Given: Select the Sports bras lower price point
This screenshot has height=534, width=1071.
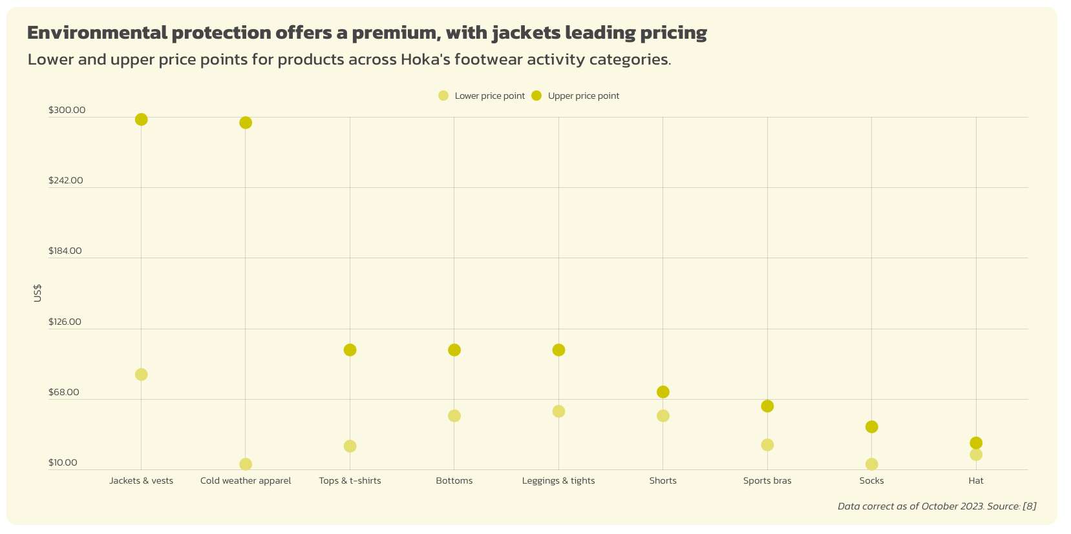Looking at the screenshot, I should pyautogui.click(x=767, y=445).
